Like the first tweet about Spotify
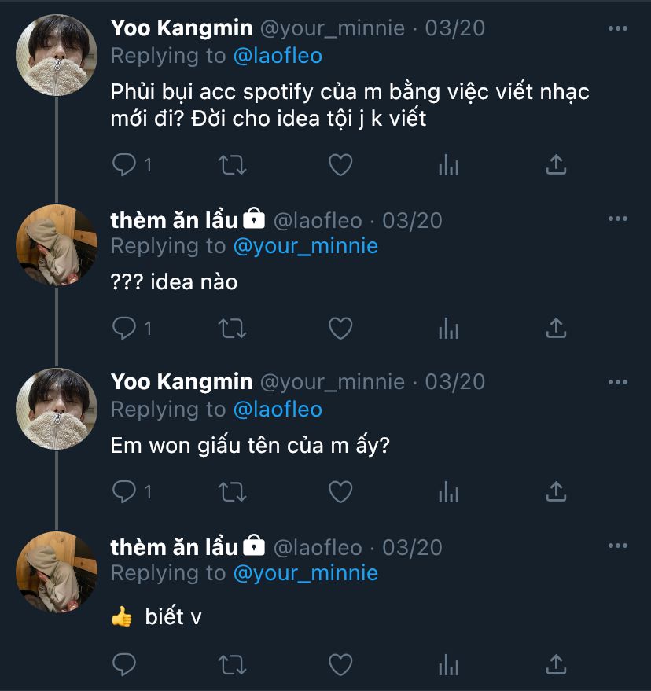Image resolution: width=651 pixels, height=691 pixels. [x=340, y=164]
